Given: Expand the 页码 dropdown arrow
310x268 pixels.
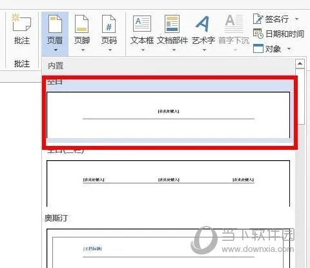Looking at the screenshot, I should tap(110, 50).
